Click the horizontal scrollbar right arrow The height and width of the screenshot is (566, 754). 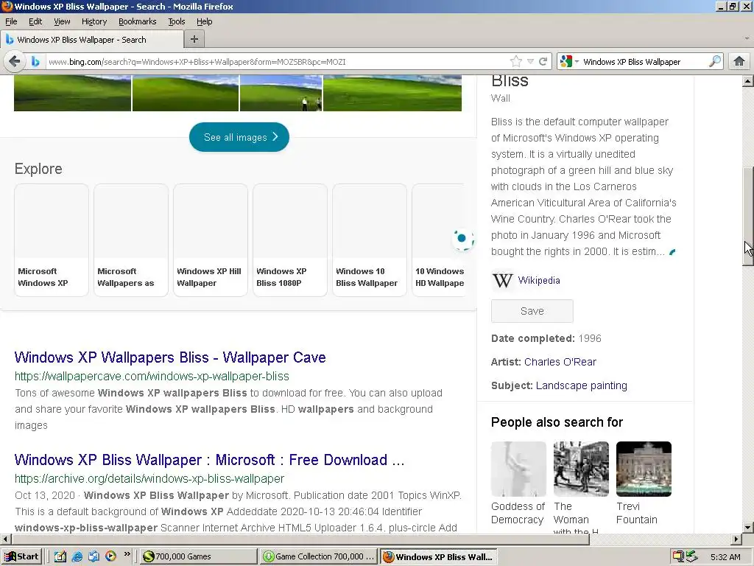(736, 539)
